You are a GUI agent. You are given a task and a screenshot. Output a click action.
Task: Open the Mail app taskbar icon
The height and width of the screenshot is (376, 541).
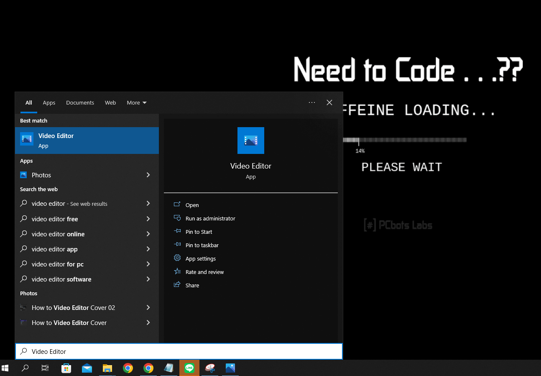point(87,368)
